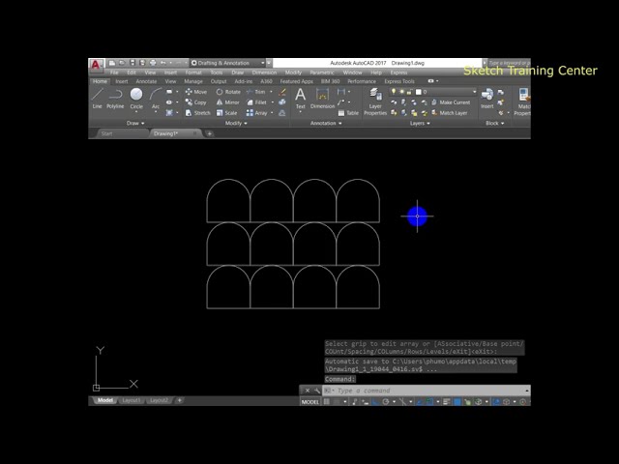Expand the Modify panel
Viewport: 619px width, 464px height.
point(236,123)
